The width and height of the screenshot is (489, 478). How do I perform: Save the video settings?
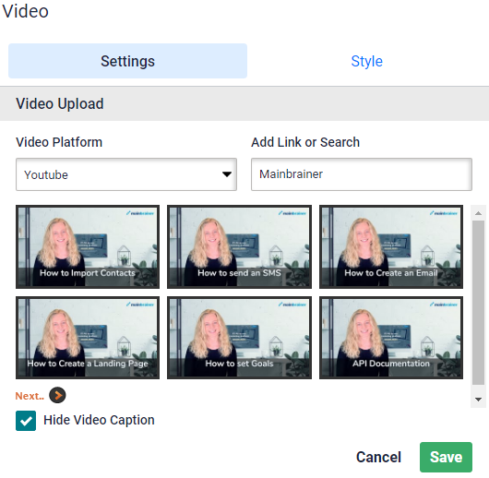click(446, 457)
